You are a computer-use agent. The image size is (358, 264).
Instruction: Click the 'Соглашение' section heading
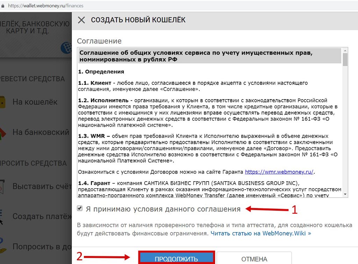tap(99, 41)
